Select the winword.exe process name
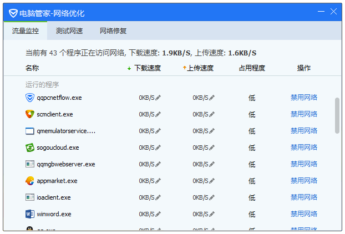This screenshot has width=345, height=234. 54,214
